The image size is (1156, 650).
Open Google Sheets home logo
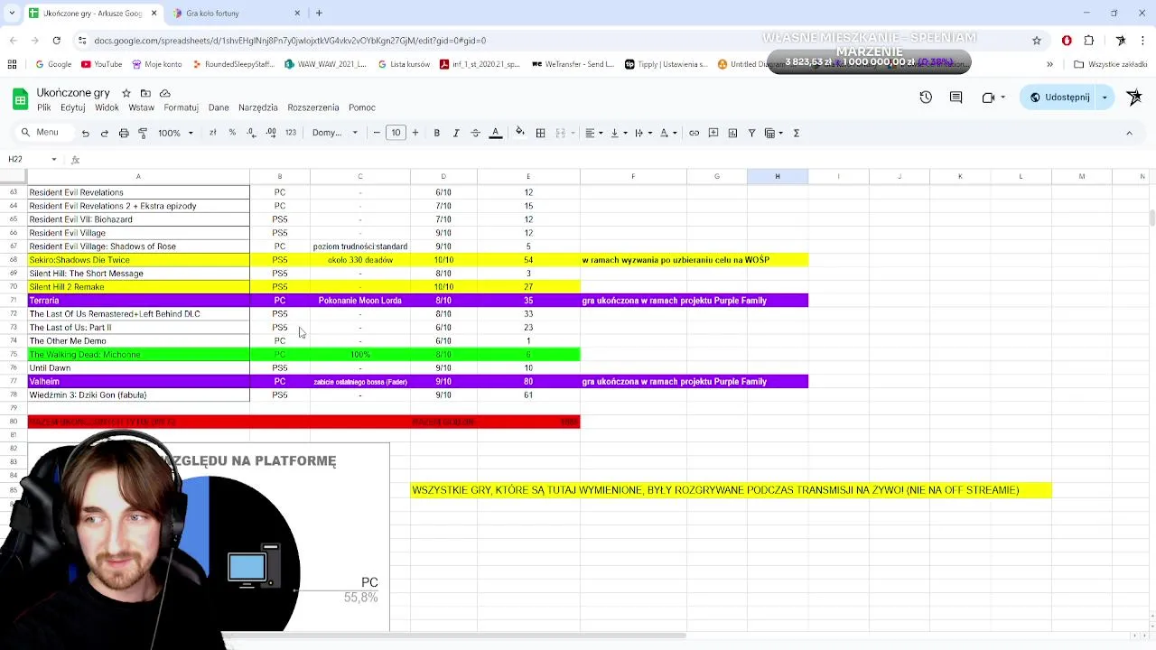click(x=20, y=98)
